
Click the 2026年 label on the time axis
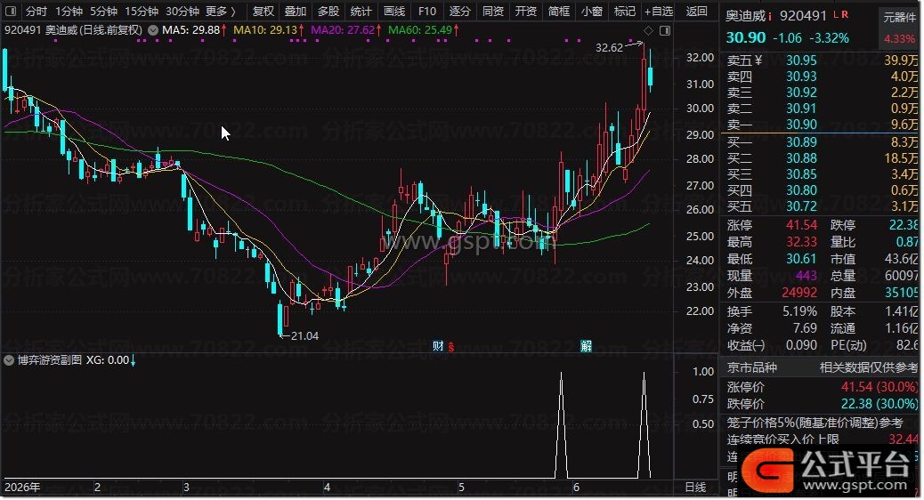22,487
